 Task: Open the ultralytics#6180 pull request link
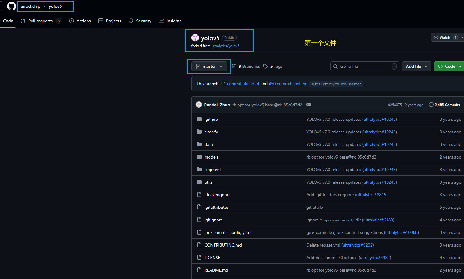pyautogui.click(x=378, y=220)
